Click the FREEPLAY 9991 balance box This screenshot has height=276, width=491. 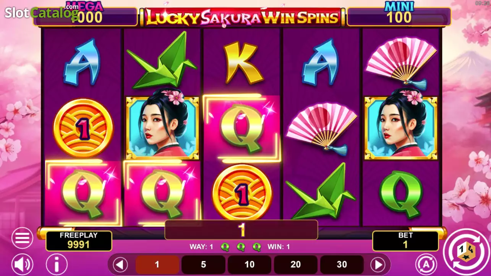[x=79, y=241]
